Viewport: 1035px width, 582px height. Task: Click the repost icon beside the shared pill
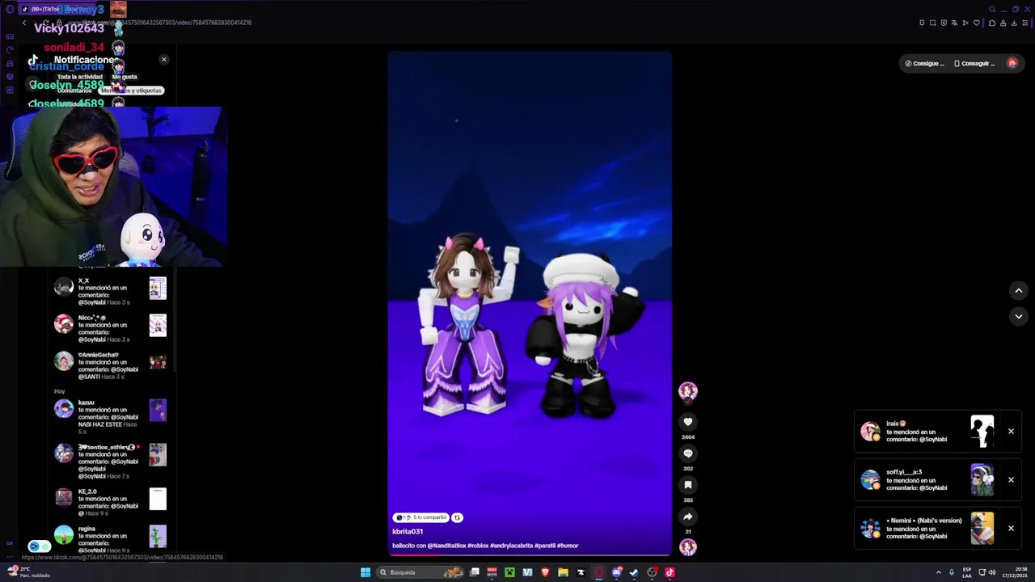click(457, 517)
